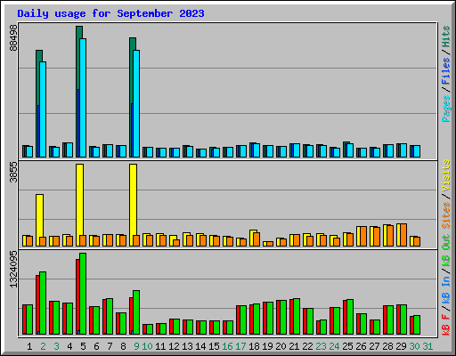The width and height of the screenshot is (456, 356).
Task: Click the 1324095 y-axis value
Action: pyautogui.click(x=13, y=270)
